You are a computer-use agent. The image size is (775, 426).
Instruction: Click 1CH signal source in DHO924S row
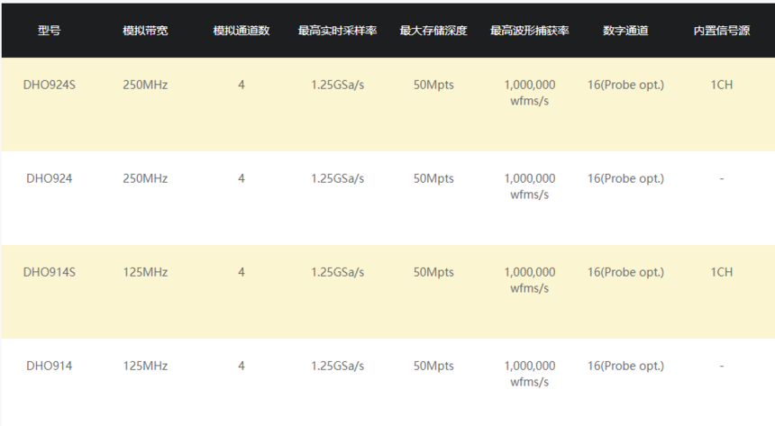[x=722, y=85]
